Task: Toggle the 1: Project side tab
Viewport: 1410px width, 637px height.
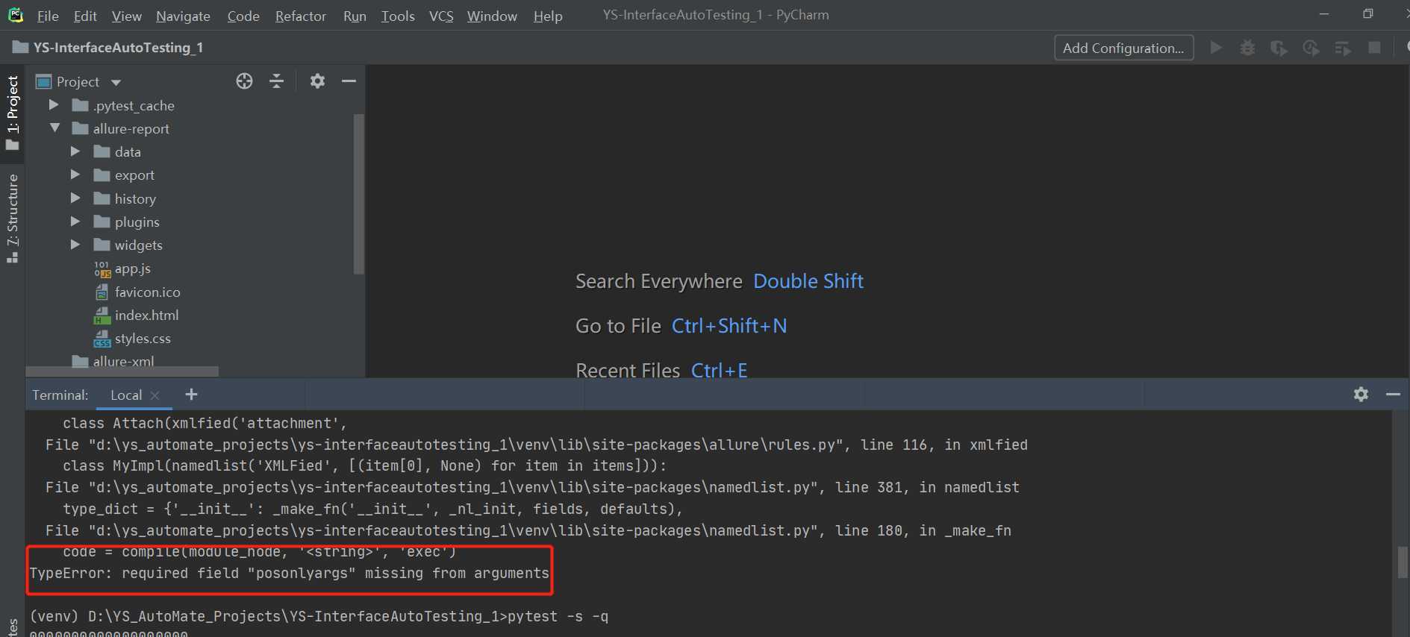Action: (x=13, y=112)
